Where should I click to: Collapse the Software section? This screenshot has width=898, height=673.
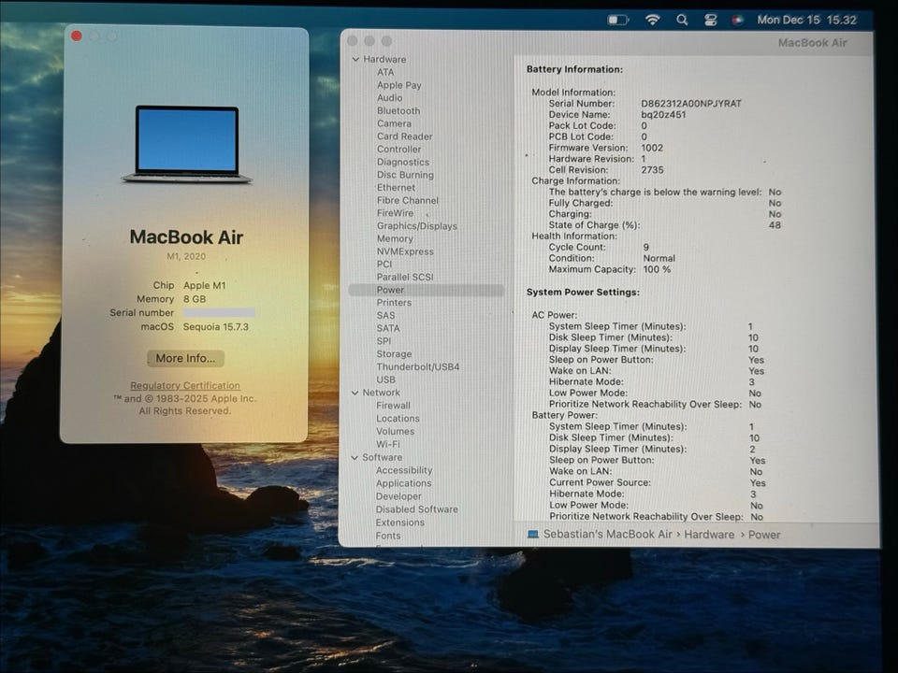click(x=355, y=457)
